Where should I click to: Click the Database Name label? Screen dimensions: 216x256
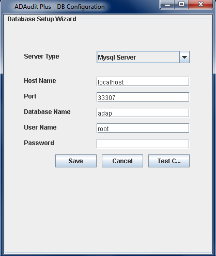pos(47,112)
